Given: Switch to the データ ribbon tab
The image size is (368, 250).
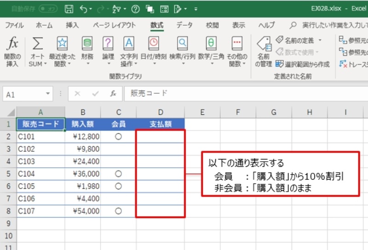Looking at the screenshot, I should (184, 25).
